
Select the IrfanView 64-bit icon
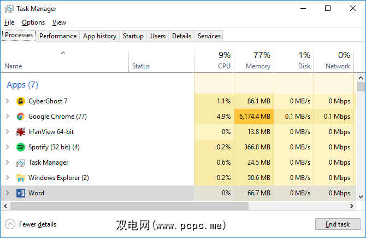coord(21,132)
